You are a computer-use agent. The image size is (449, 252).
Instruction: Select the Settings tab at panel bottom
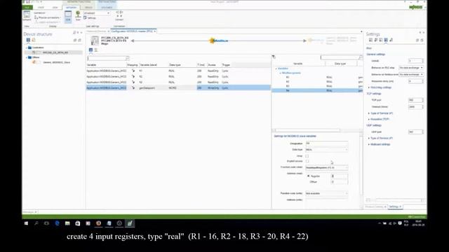coord(395,206)
